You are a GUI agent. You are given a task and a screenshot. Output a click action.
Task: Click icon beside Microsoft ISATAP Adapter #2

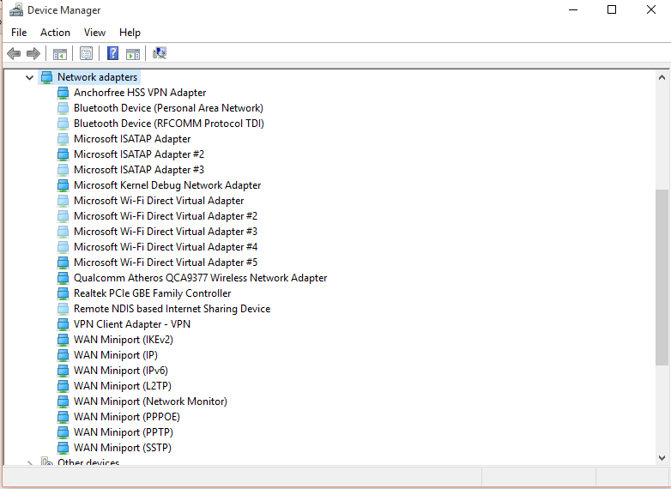(x=63, y=154)
